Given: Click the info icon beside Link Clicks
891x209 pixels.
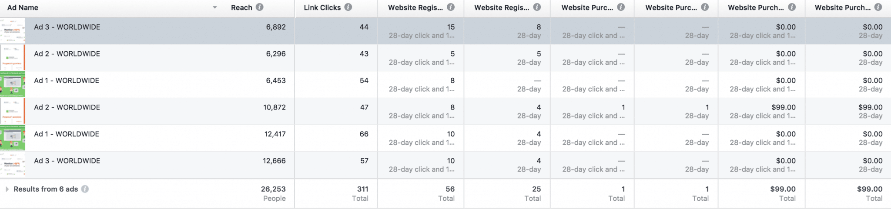Looking at the screenshot, I should (348, 7).
